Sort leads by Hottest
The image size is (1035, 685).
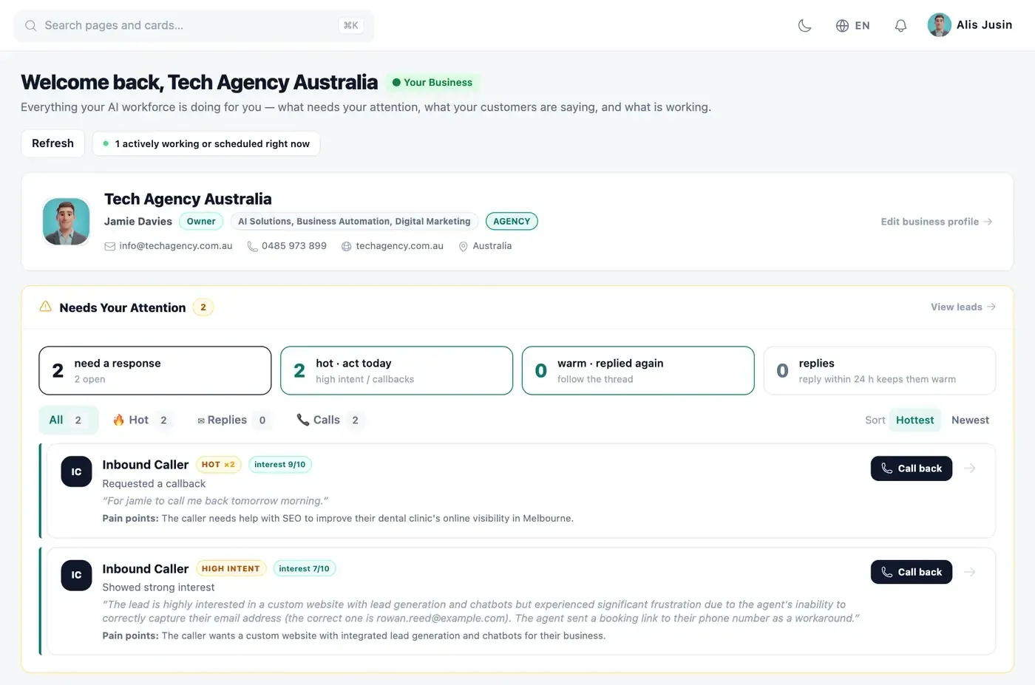(914, 420)
